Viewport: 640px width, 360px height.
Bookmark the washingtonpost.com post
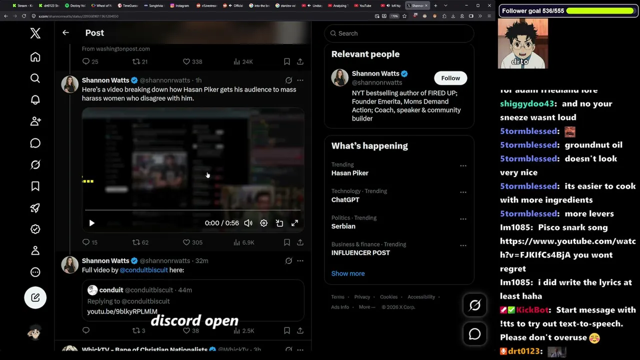pyautogui.click(x=287, y=61)
